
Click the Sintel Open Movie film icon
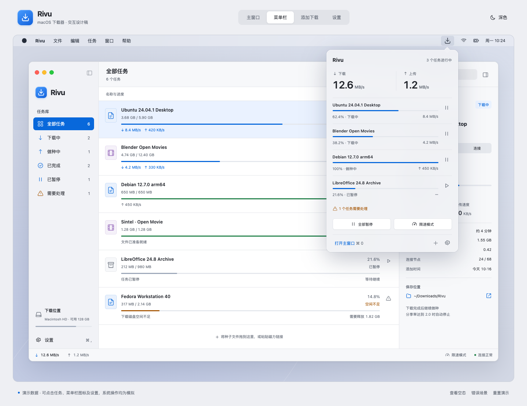click(x=111, y=228)
